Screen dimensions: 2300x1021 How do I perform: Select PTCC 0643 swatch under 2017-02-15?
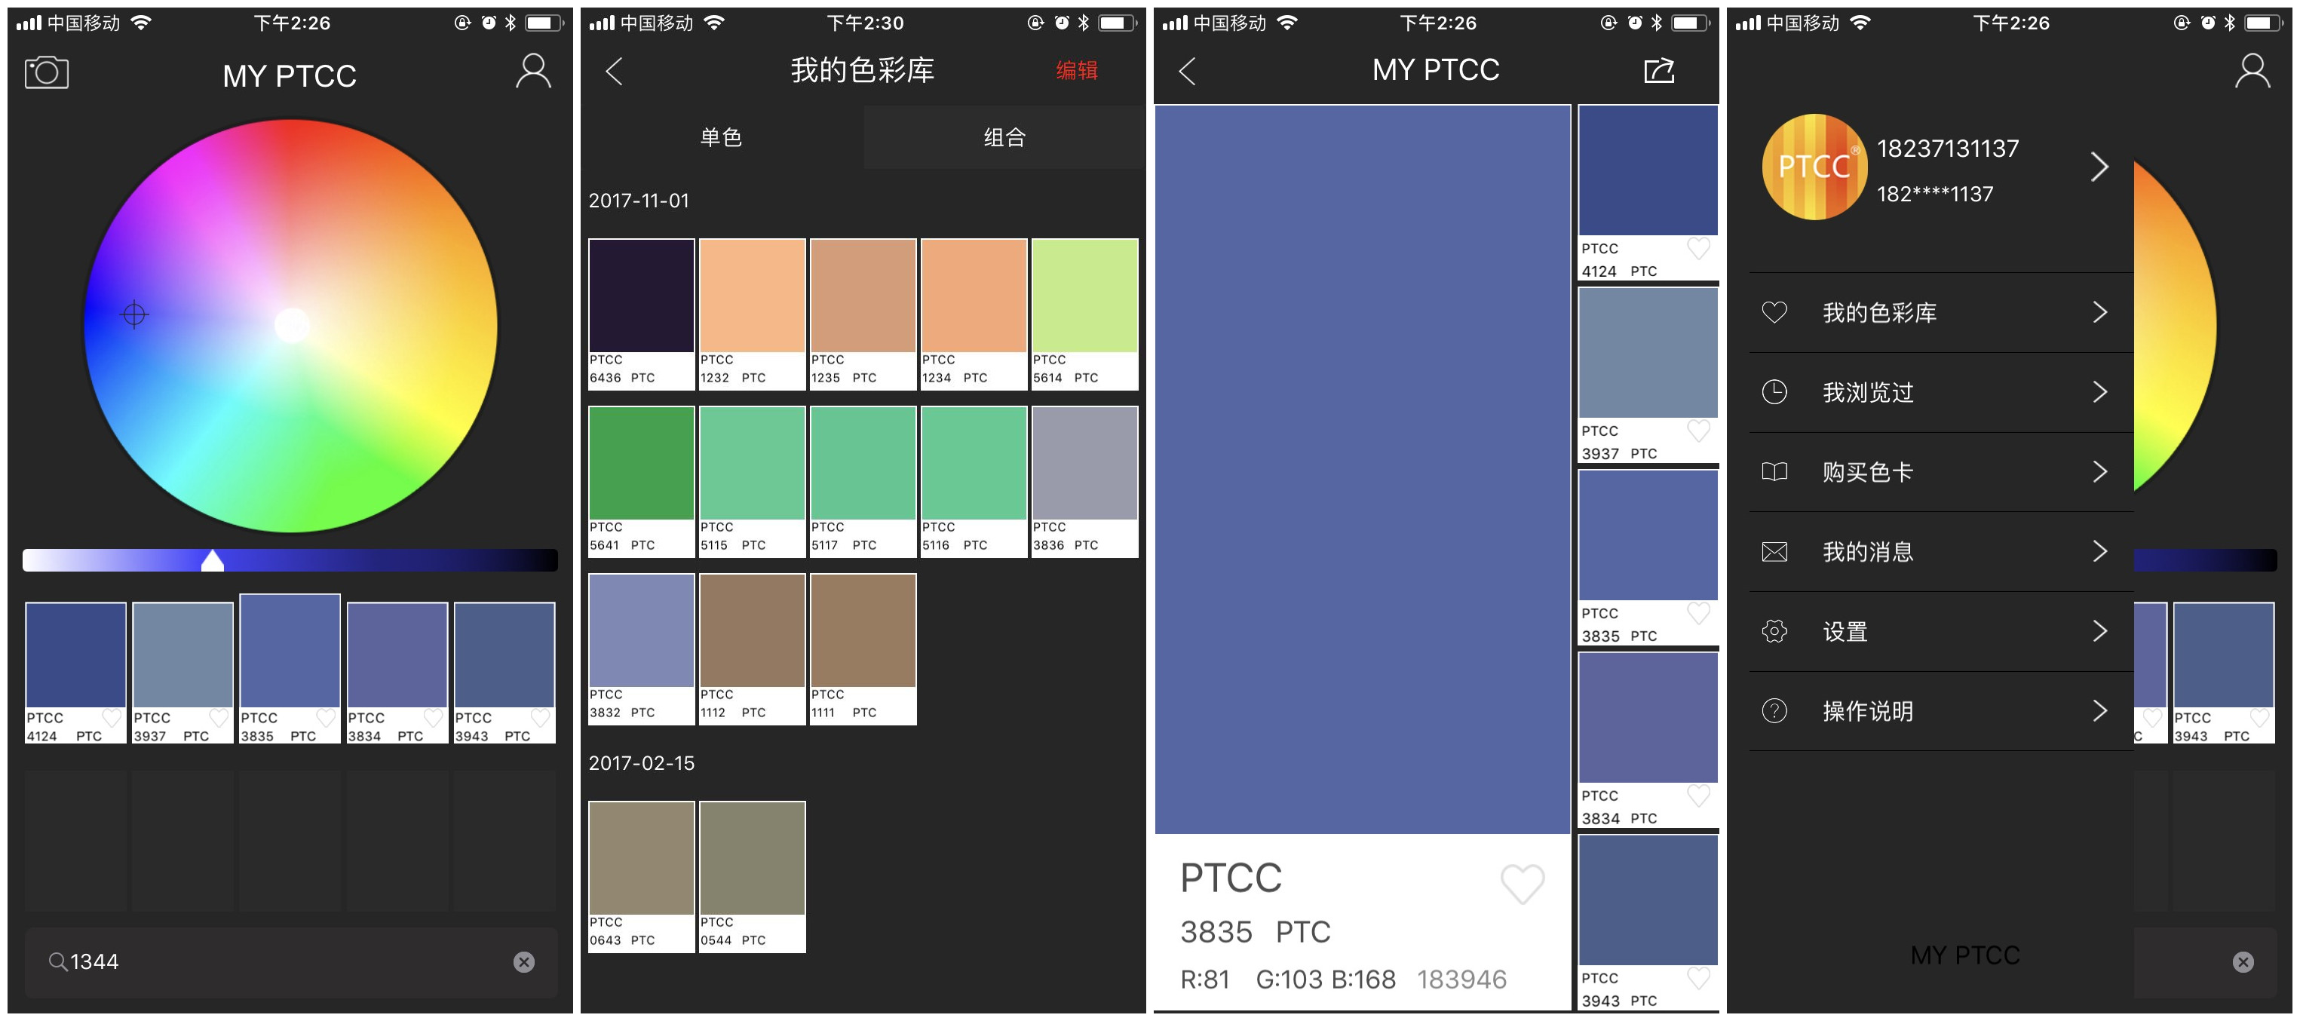tap(641, 876)
